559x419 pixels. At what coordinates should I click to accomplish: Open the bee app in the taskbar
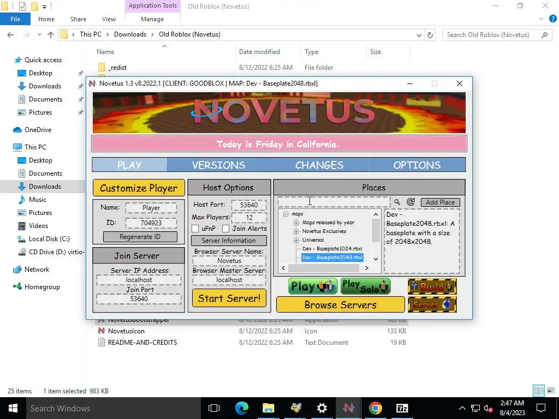click(295, 408)
